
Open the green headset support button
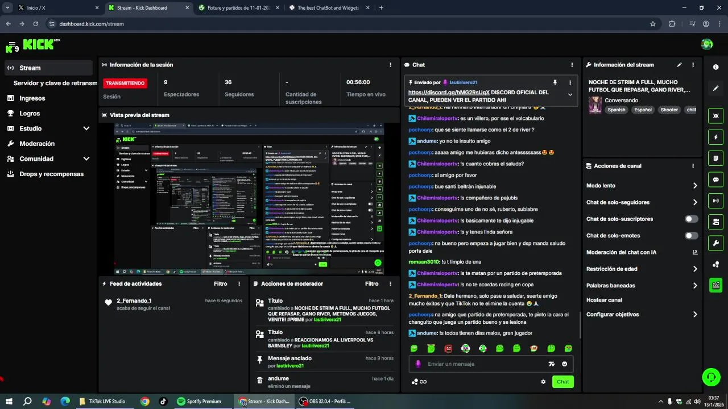click(x=711, y=377)
